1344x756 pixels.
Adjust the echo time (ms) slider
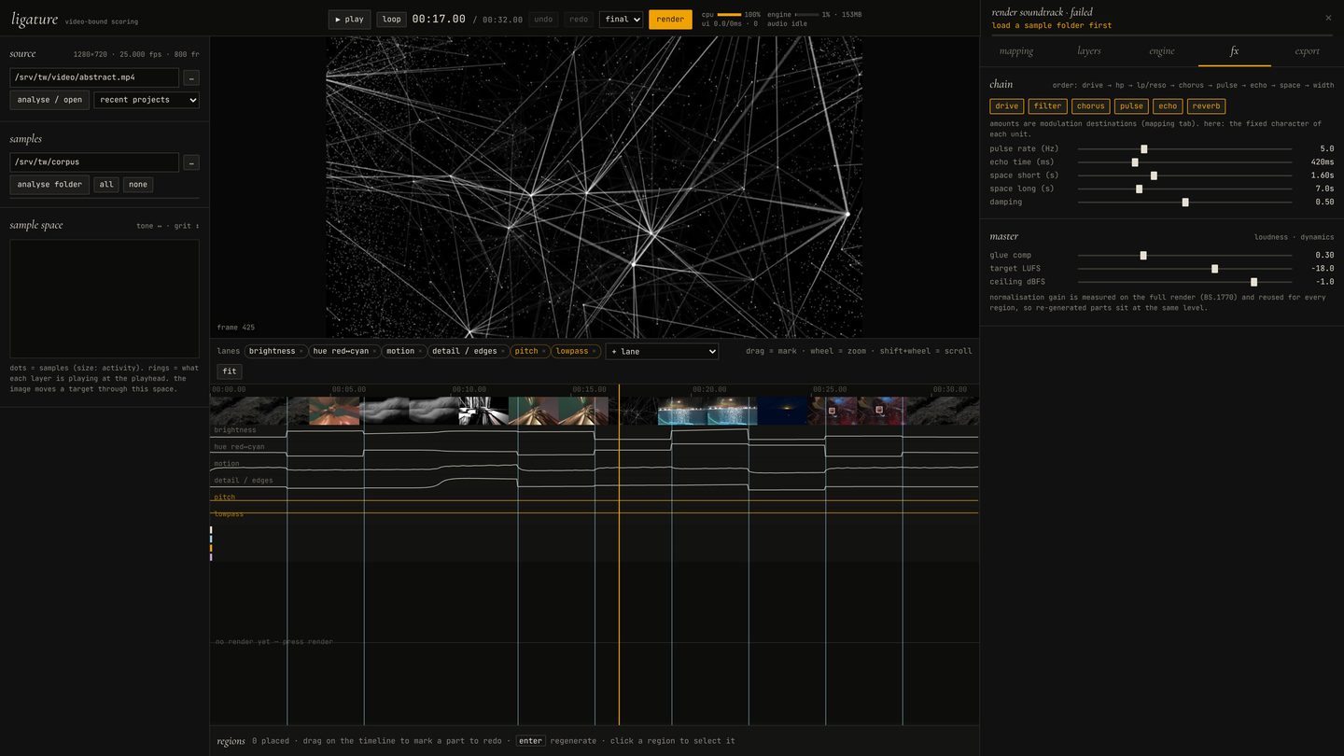[x=1185, y=162]
